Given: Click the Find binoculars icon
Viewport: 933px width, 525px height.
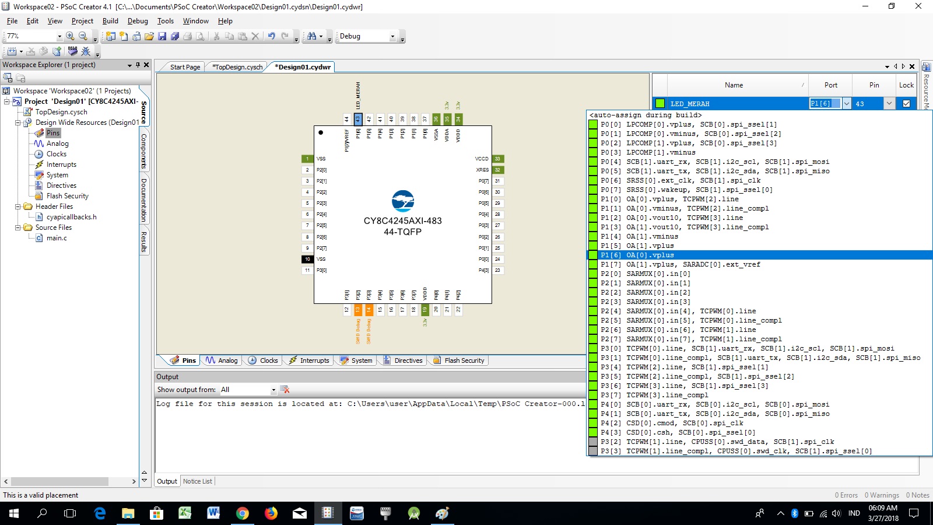Looking at the screenshot, I should point(312,36).
